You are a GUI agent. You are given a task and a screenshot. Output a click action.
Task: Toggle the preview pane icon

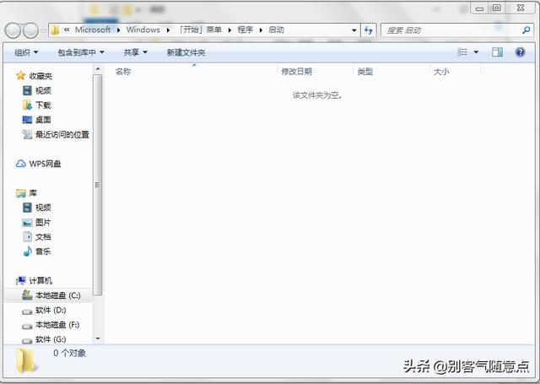[x=497, y=52]
